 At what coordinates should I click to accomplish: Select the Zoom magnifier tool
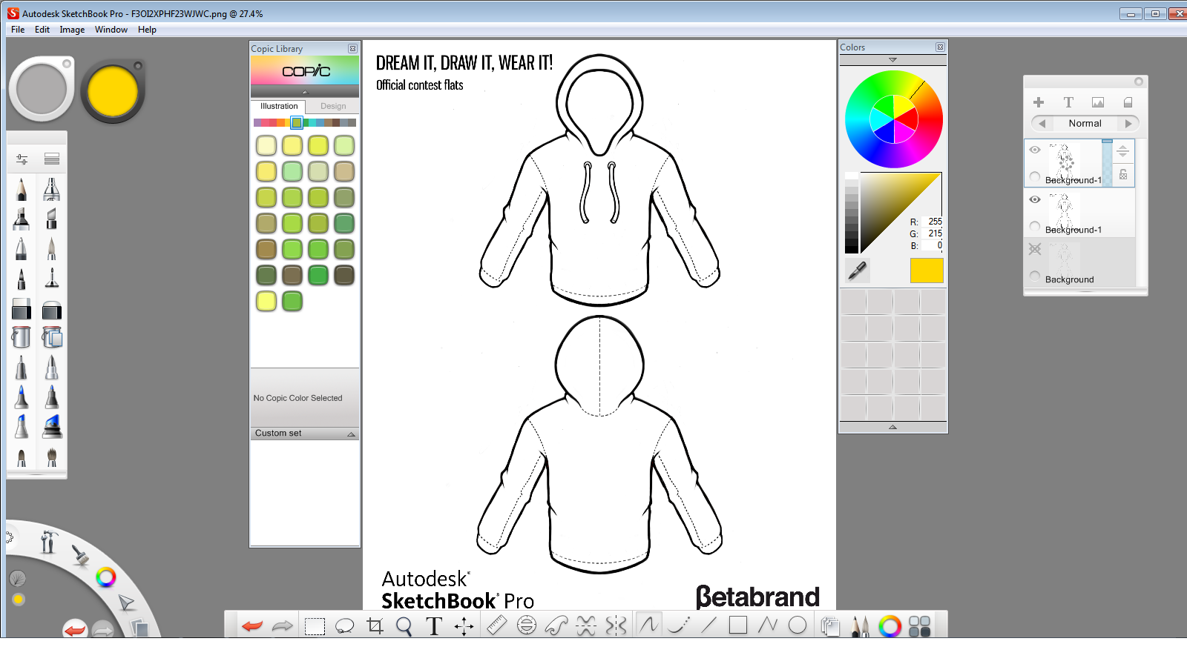point(404,626)
